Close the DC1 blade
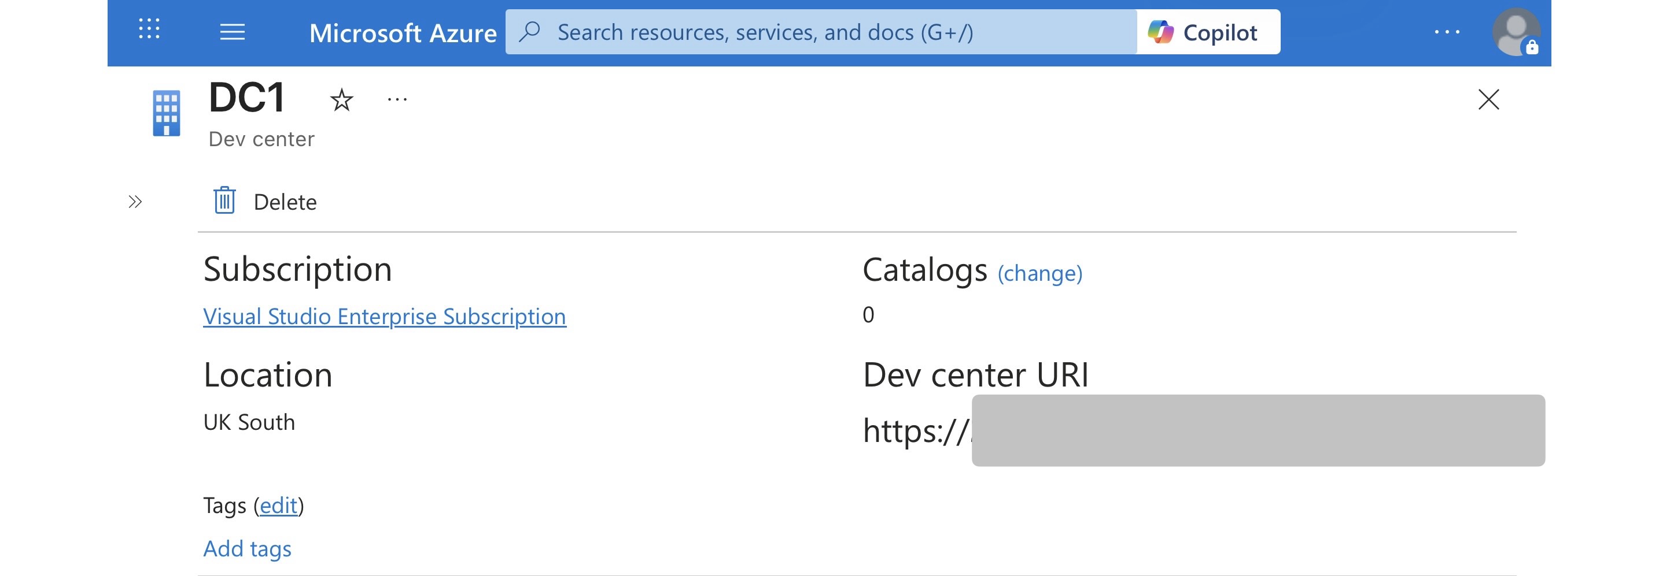The height and width of the screenshot is (576, 1659). pos(1488,100)
